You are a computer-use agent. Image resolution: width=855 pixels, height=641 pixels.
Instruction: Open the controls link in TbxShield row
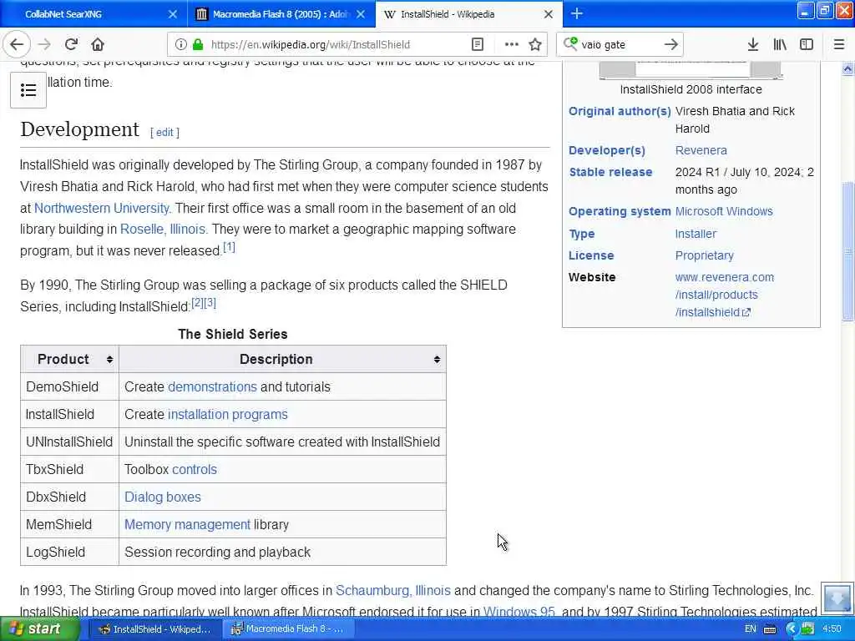pos(195,469)
